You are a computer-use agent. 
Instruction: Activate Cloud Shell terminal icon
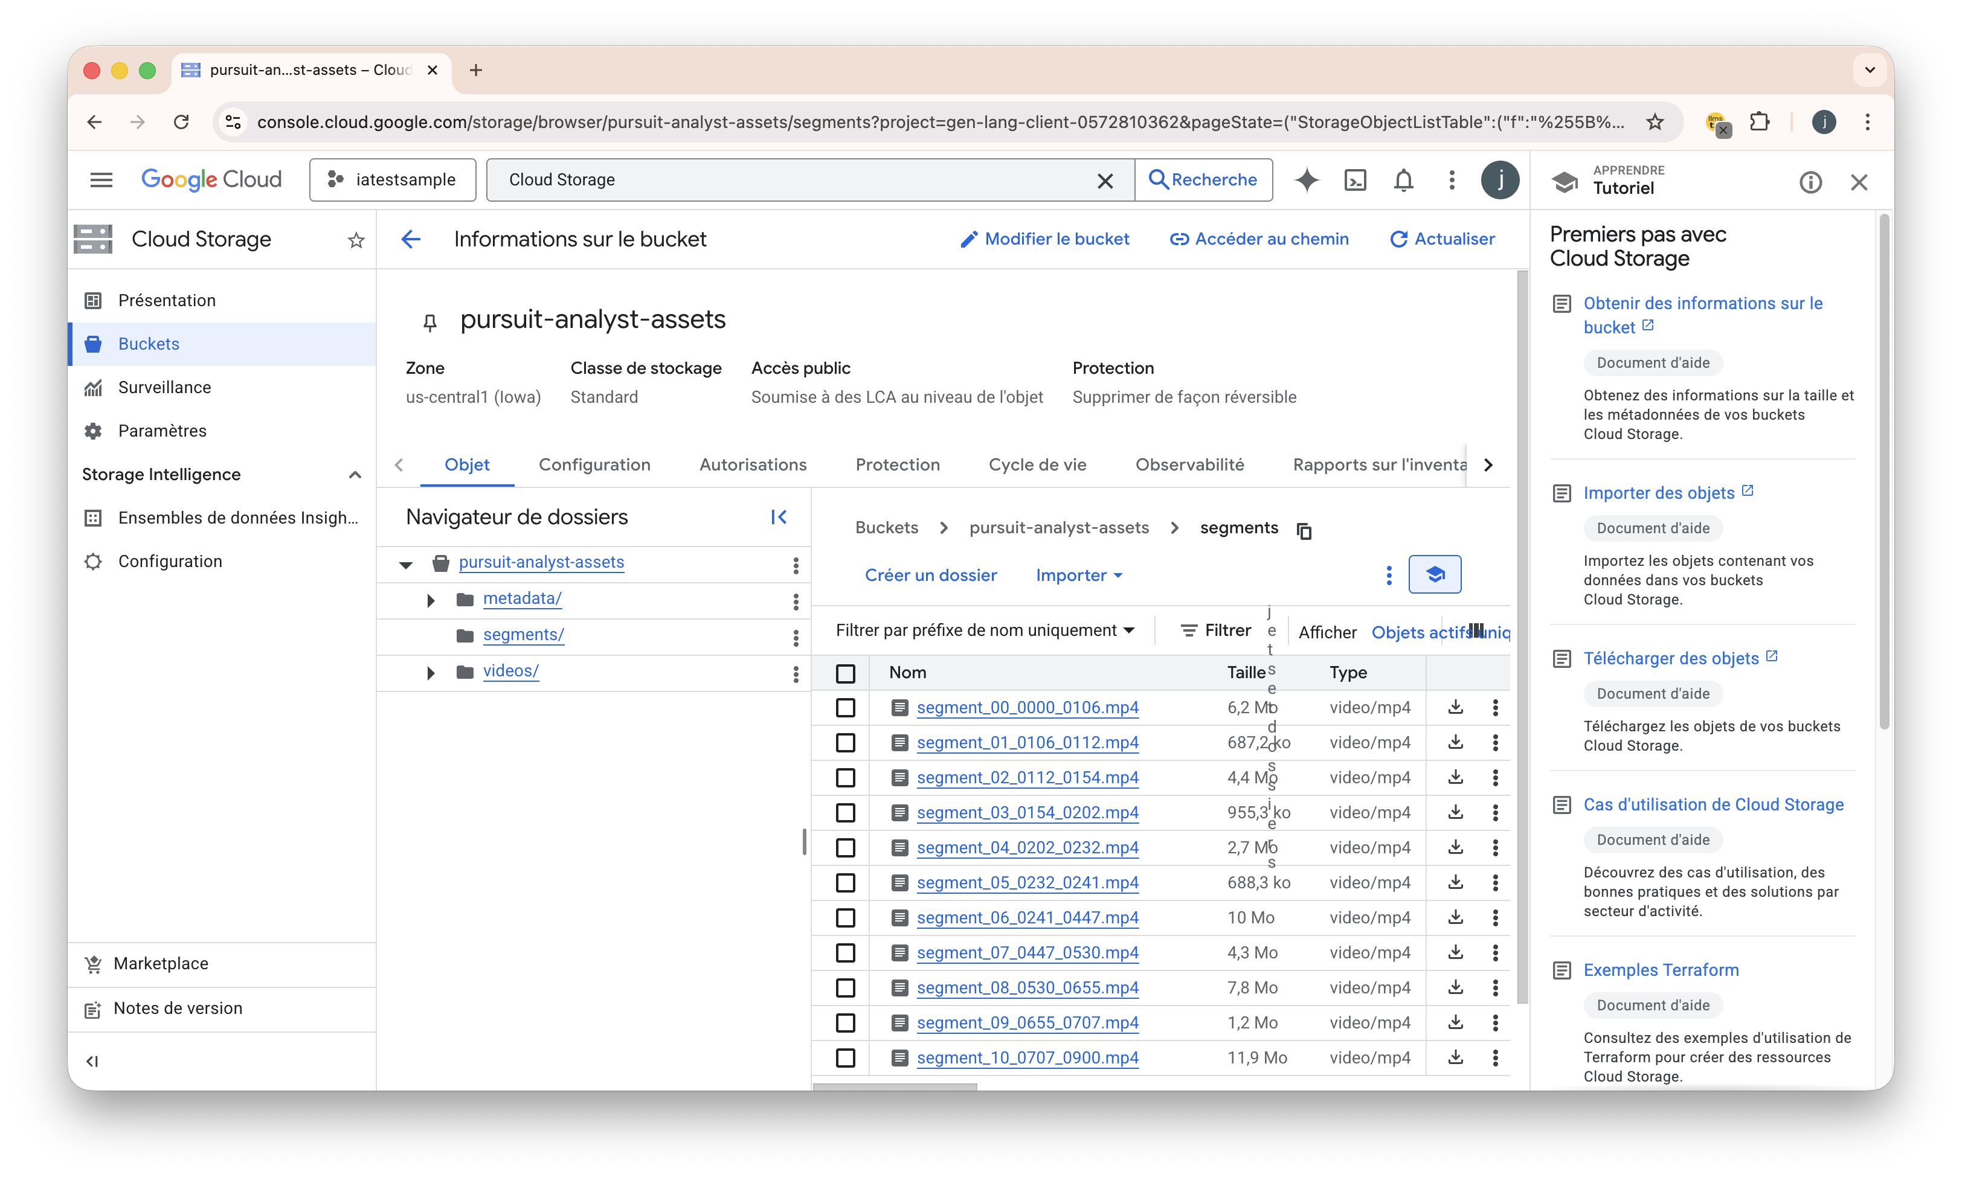[x=1355, y=180]
